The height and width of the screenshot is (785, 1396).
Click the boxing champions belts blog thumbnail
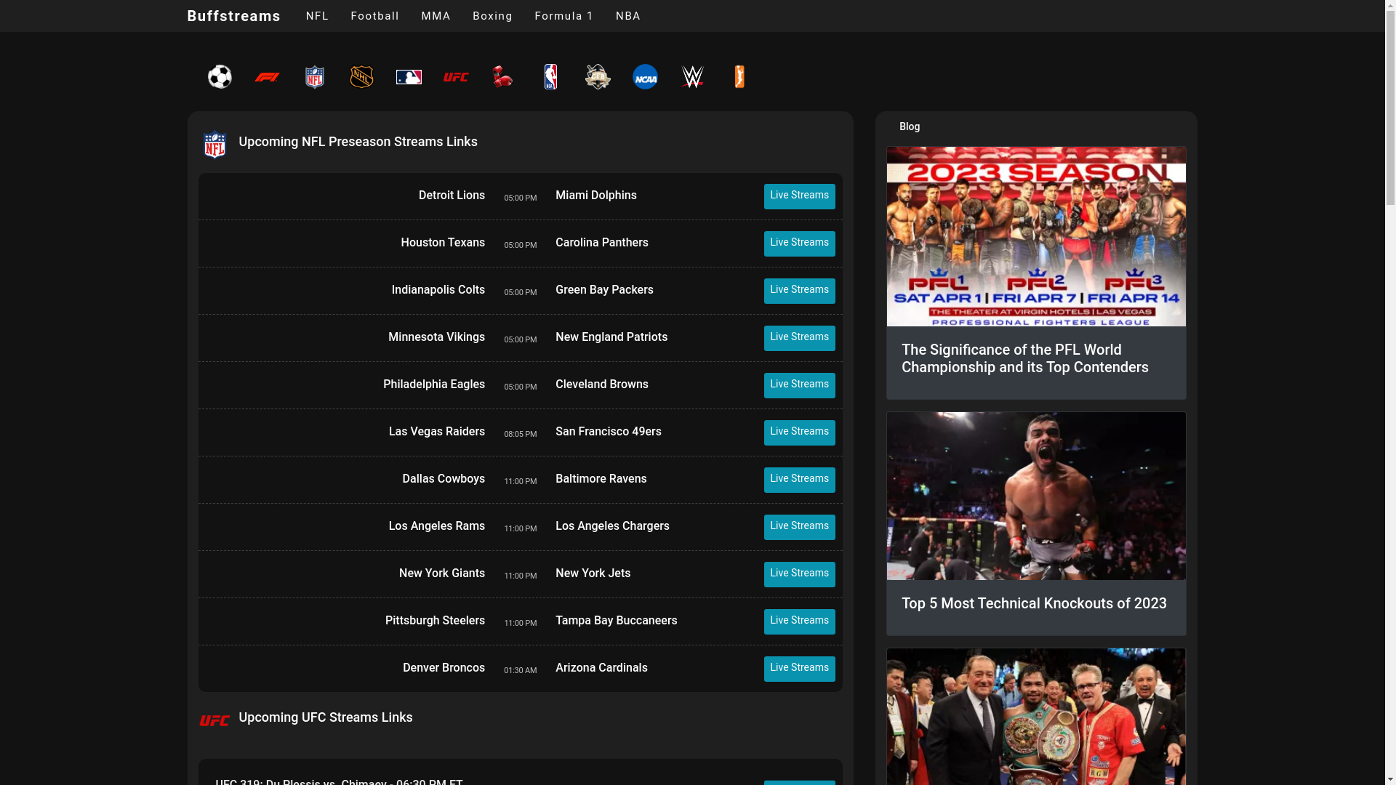coord(1036,717)
